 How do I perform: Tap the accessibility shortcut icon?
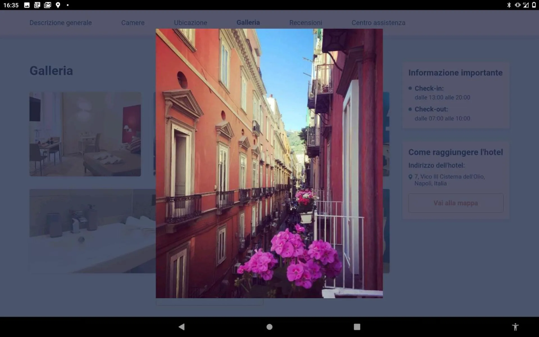coord(515,327)
